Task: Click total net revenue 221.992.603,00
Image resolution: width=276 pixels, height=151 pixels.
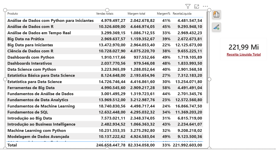Action: (188, 145)
